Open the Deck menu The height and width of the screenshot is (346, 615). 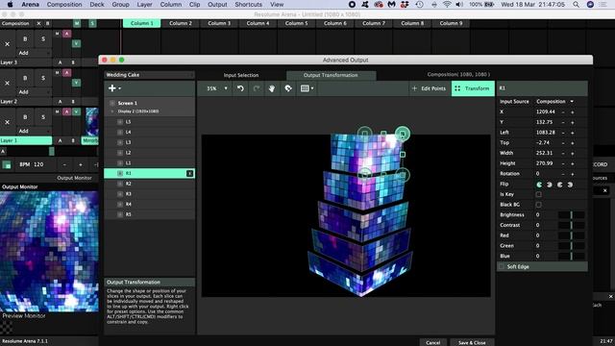coord(96,5)
